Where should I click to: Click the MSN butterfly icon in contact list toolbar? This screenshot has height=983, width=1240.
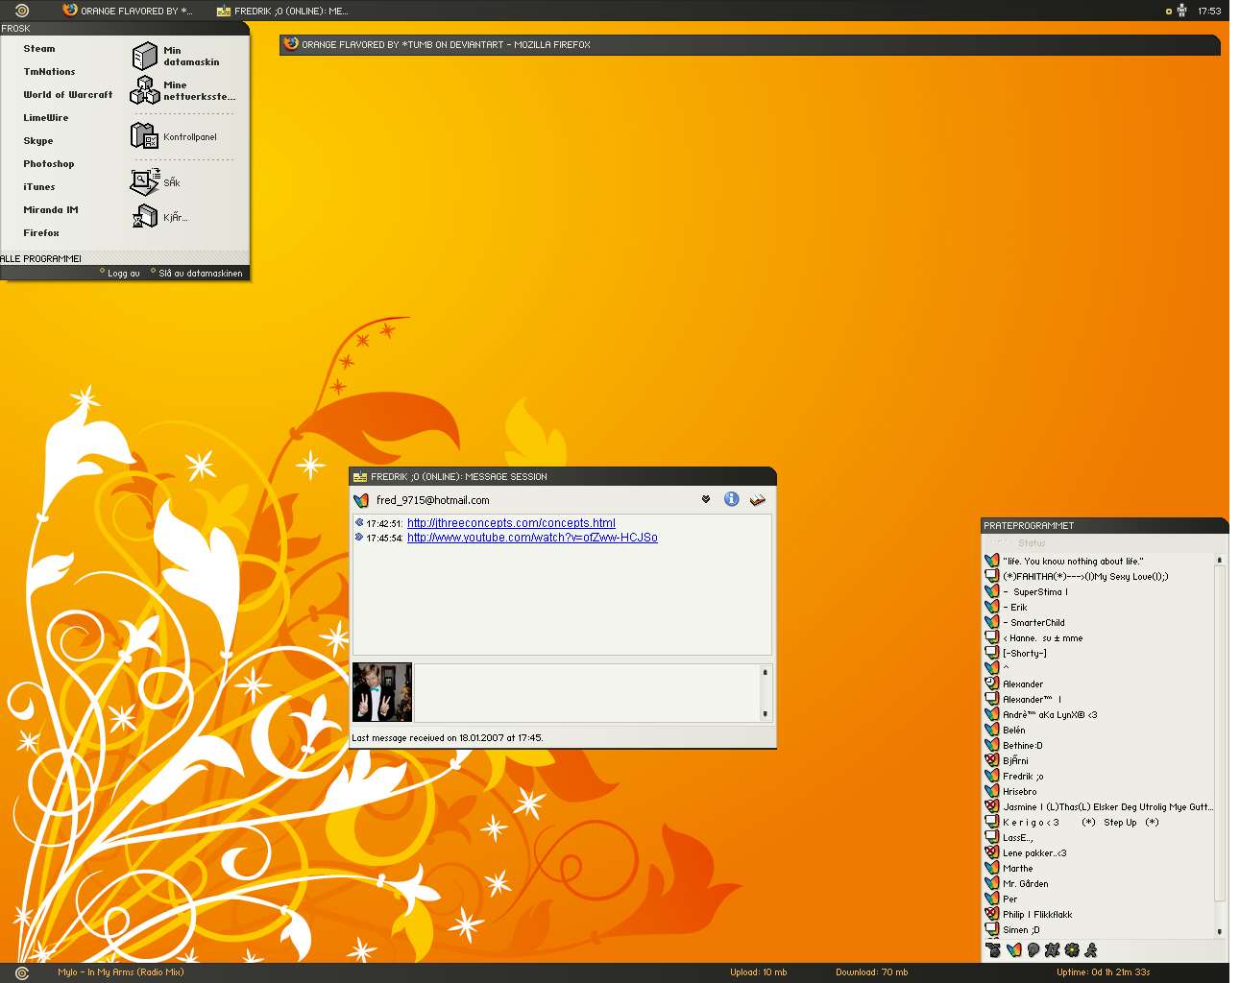pos(1013,950)
